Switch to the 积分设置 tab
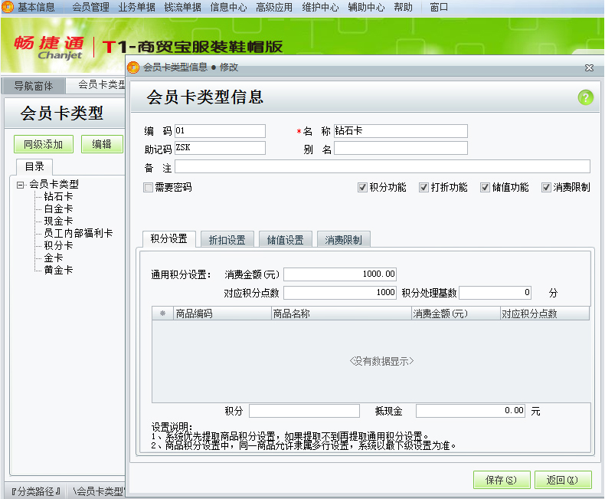Viewport: 605px width, 499px height. pos(169,239)
